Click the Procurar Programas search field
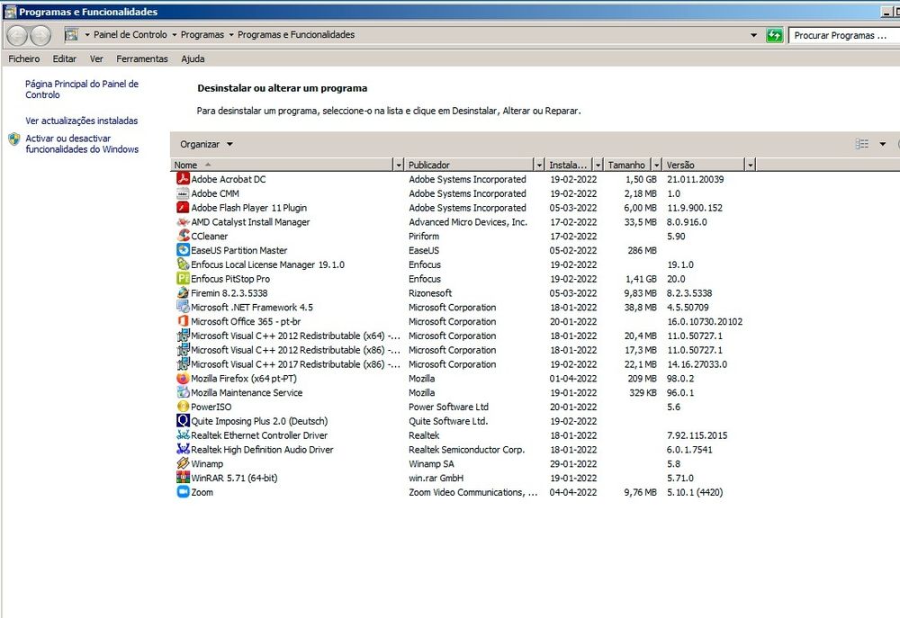Image resolution: width=900 pixels, height=618 pixels. (844, 36)
